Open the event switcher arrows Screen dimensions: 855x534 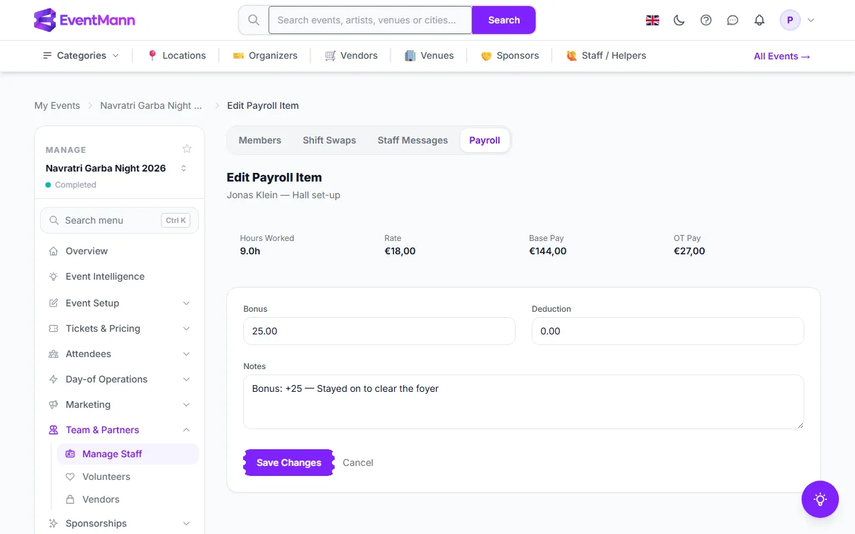click(x=184, y=168)
